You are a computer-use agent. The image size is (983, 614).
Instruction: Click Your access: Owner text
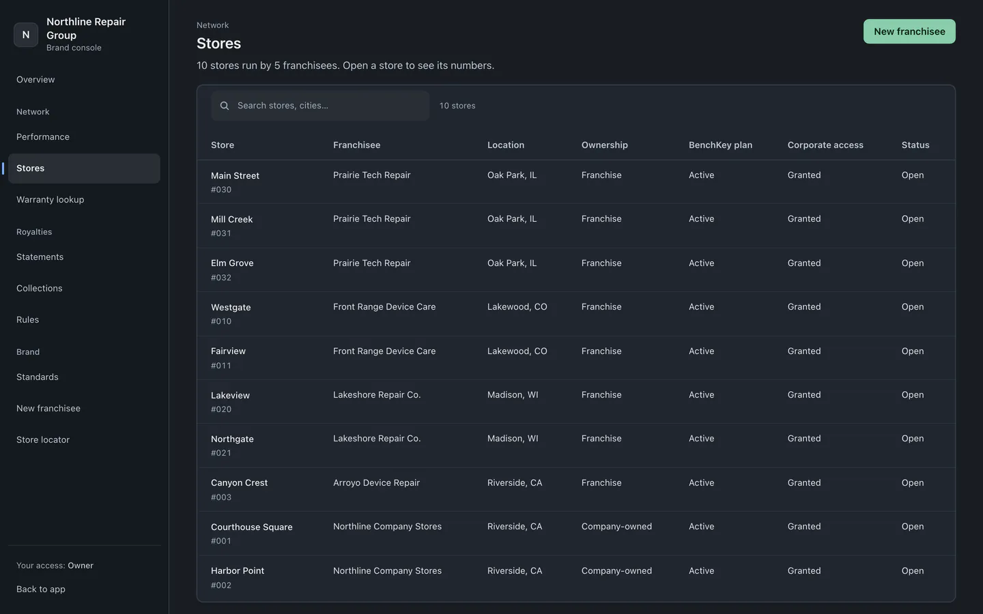click(x=55, y=566)
